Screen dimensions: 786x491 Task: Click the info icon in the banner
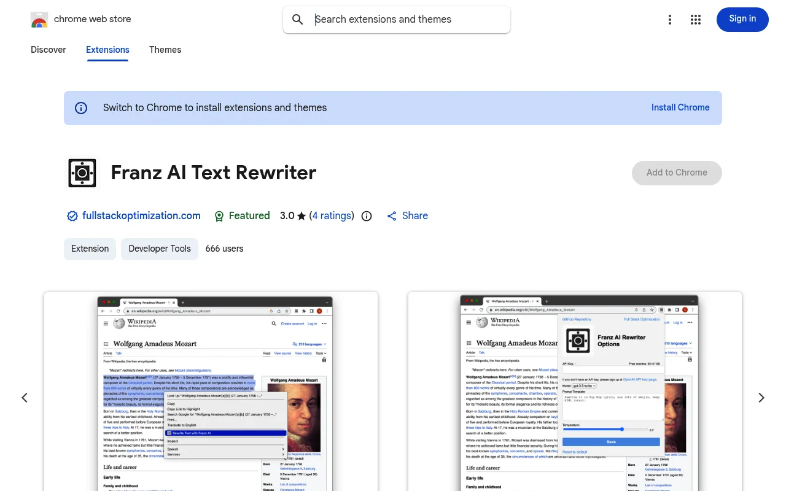coord(81,108)
